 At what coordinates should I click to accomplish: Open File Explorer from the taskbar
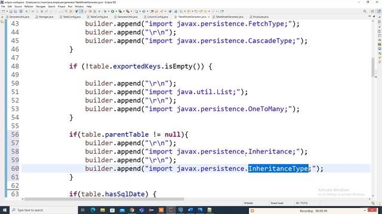(103, 210)
